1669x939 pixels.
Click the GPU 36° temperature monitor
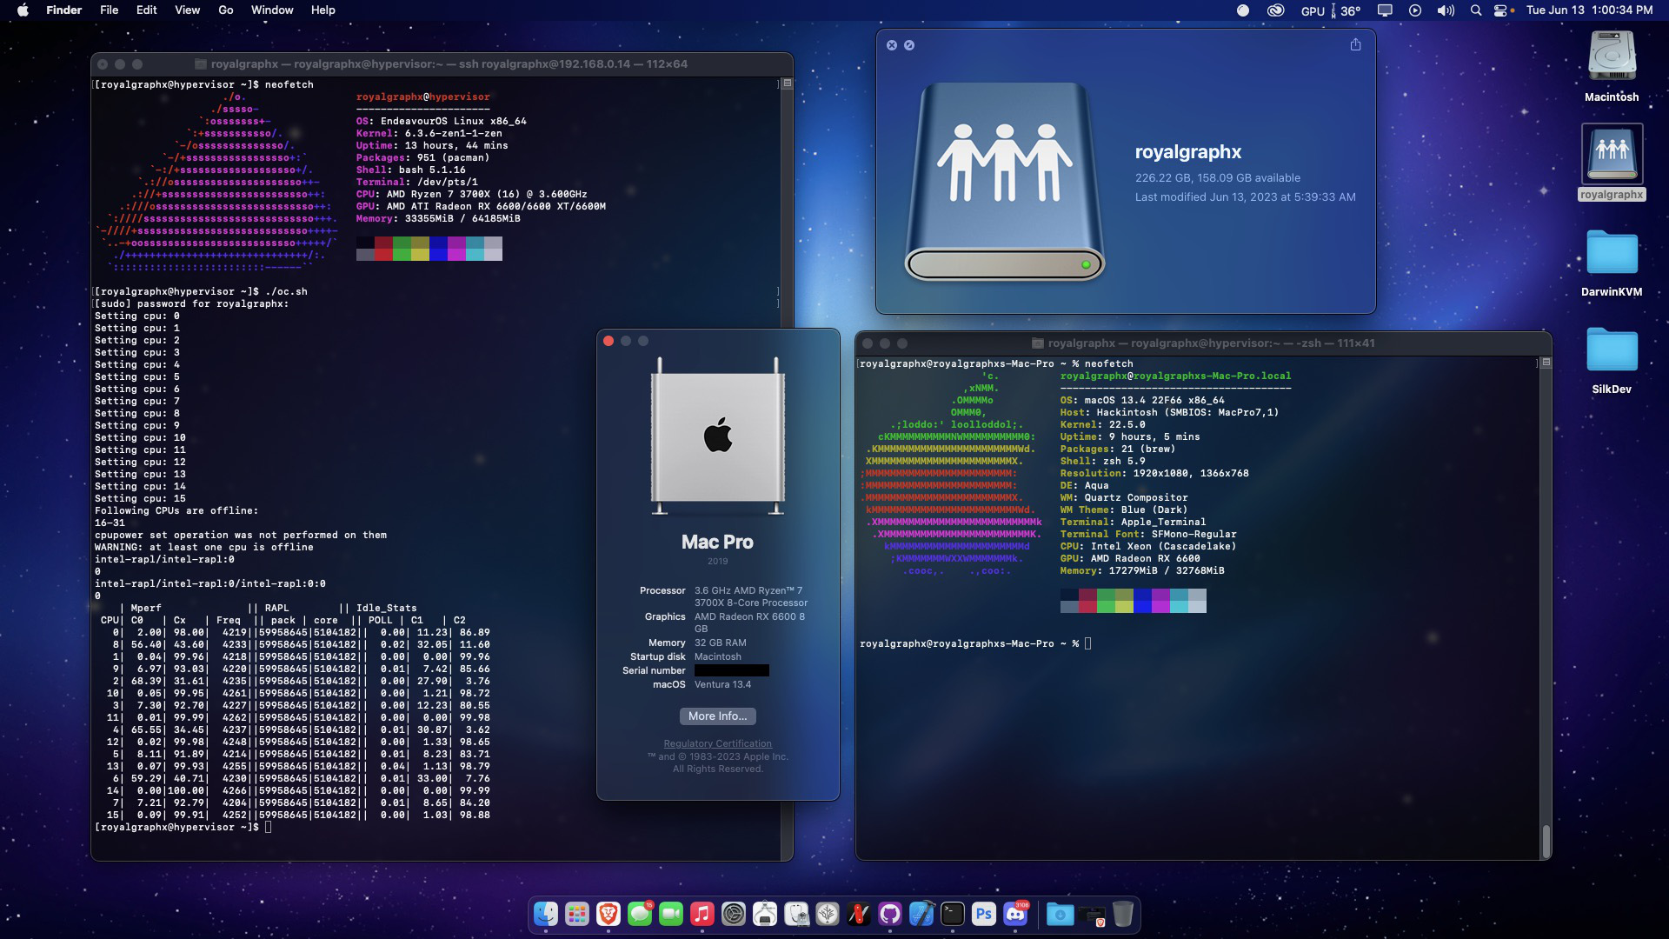coord(1331,10)
